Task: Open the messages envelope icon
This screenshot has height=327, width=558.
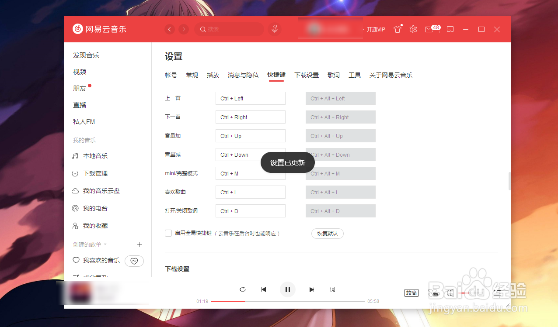Action: click(x=429, y=29)
